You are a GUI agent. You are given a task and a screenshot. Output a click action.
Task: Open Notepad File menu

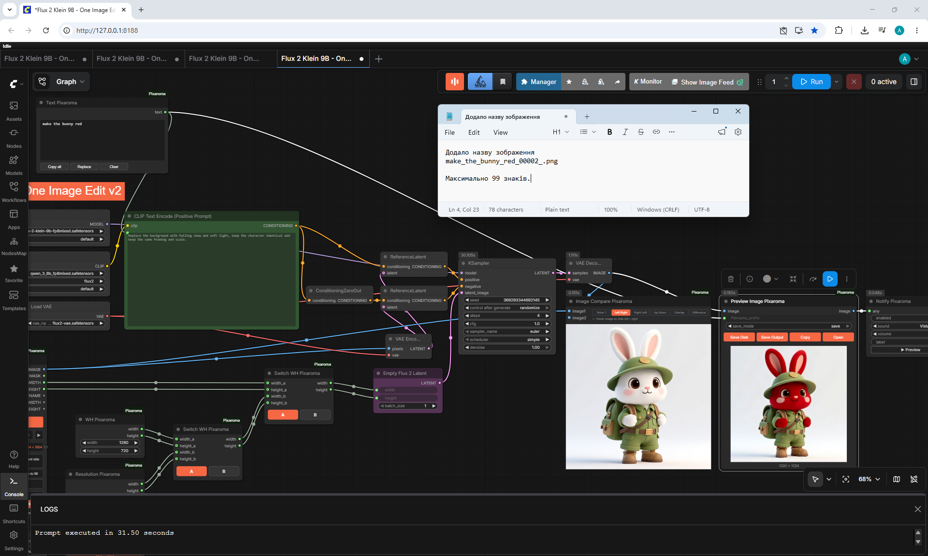449,132
